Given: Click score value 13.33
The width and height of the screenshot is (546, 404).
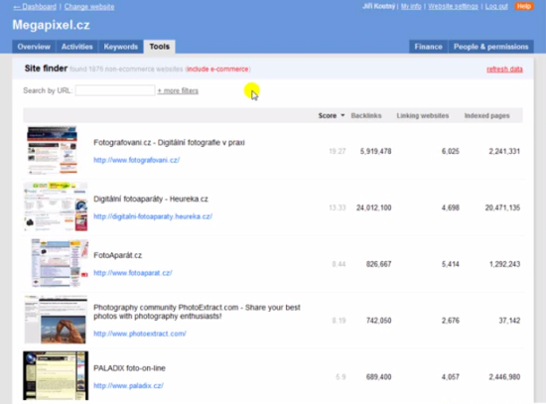Looking at the screenshot, I should [x=338, y=207].
